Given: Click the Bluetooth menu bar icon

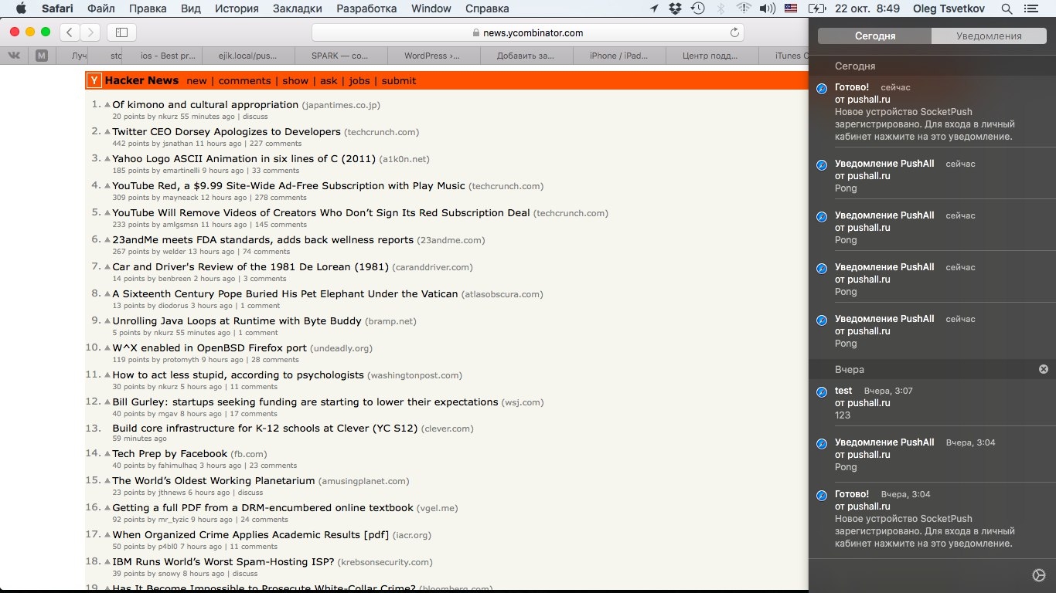Looking at the screenshot, I should click(720, 8).
